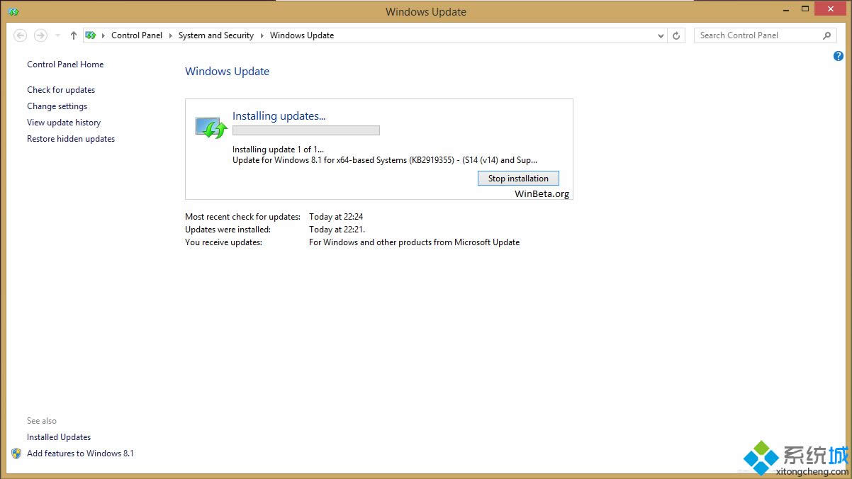Click the shield icon beside Add features
Image resolution: width=852 pixels, height=479 pixels.
pos(16,453)
